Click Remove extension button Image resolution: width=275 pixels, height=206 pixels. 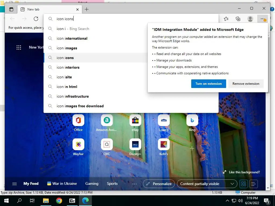(246, 84)
